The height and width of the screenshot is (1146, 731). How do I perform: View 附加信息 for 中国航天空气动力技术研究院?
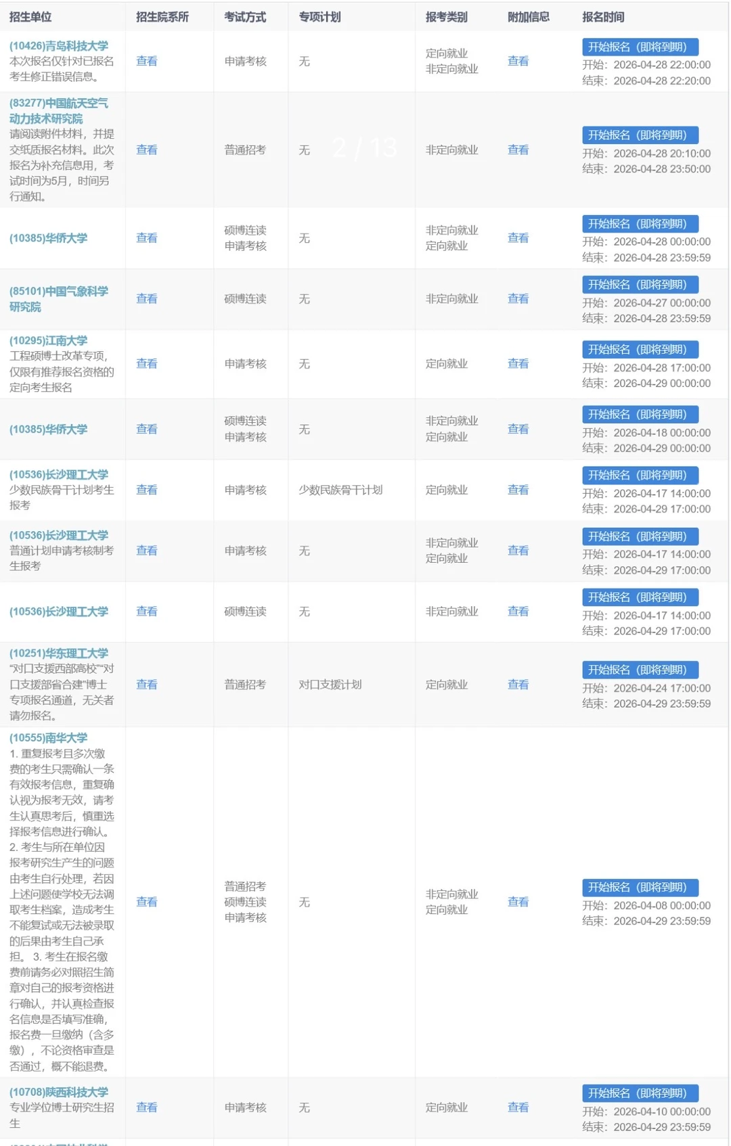(x=518, y=150)
